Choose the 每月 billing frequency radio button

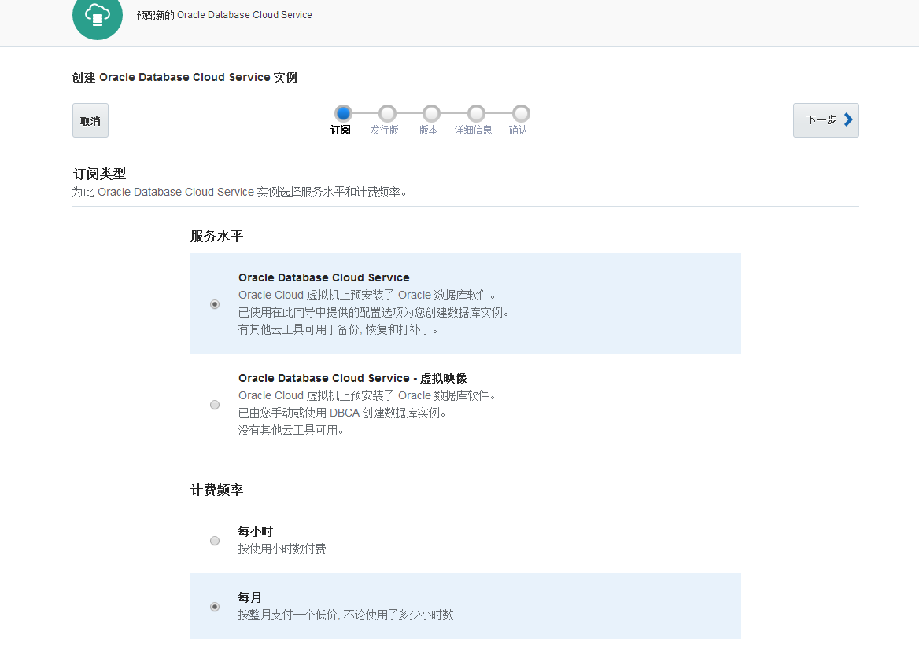click(215, 607)
